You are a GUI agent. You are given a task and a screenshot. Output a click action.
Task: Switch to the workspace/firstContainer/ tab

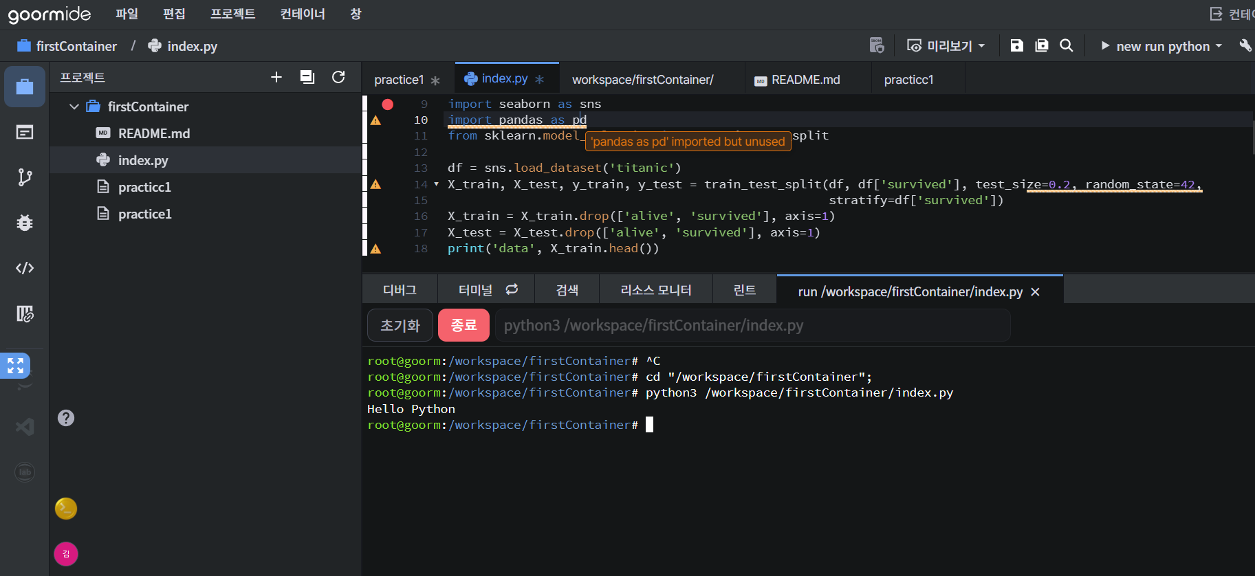tap(652, 80)
